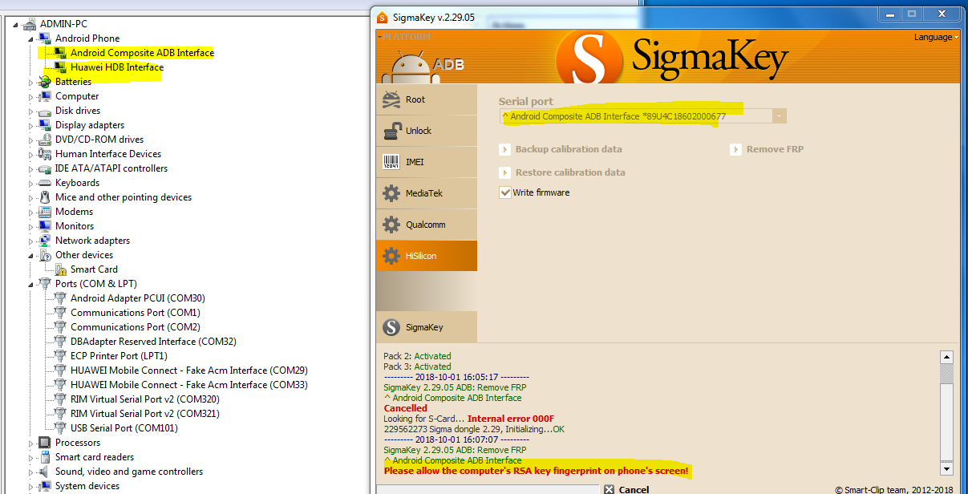
Task: Click the log scrollbar down arrow
Action: (946, 468)
